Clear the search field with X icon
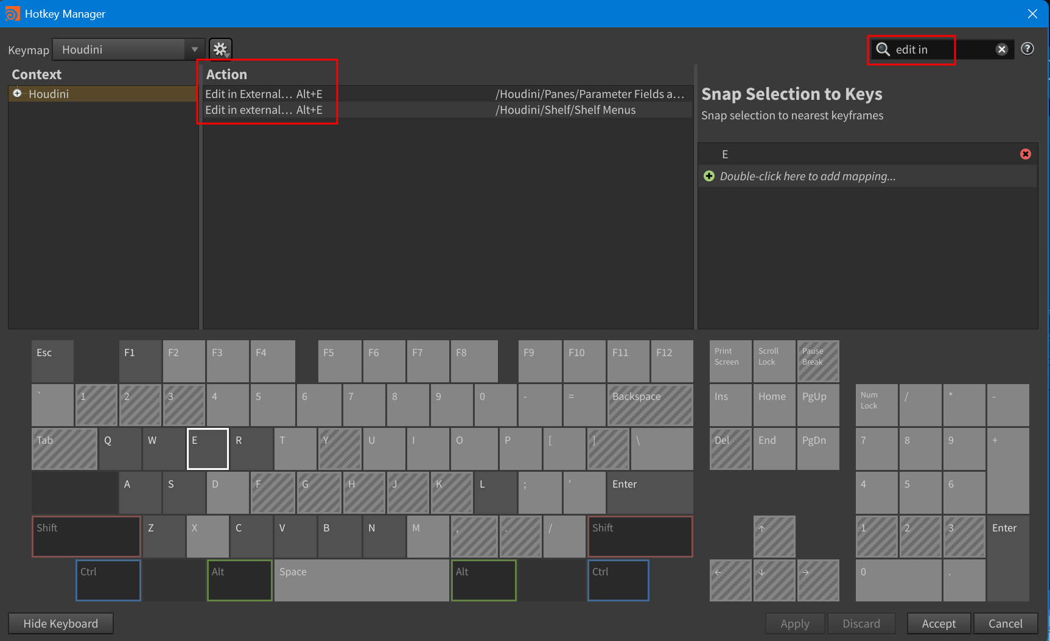Screen dimensions: 1050x641 click(1001, 49)
